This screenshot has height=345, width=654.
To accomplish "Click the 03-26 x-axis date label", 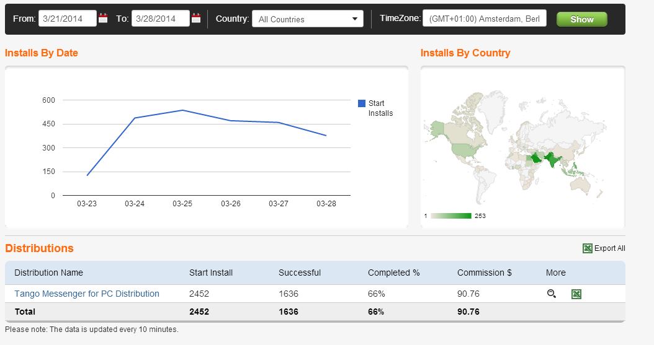I will [231, 204].
